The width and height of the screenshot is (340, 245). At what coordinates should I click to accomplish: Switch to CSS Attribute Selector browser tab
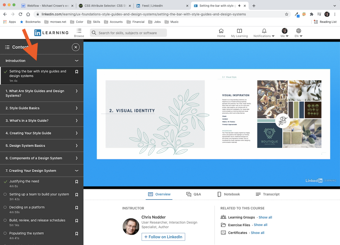(x=105, y=6)
